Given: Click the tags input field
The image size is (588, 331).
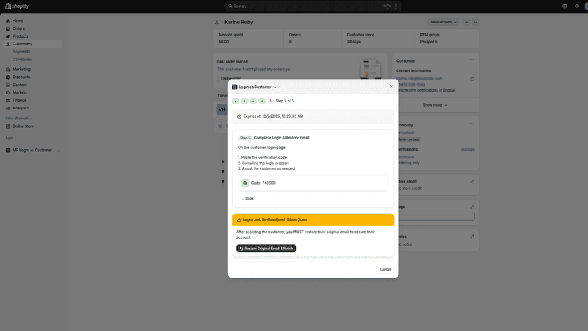Looking at the screenshot, I should click(436, 216).
